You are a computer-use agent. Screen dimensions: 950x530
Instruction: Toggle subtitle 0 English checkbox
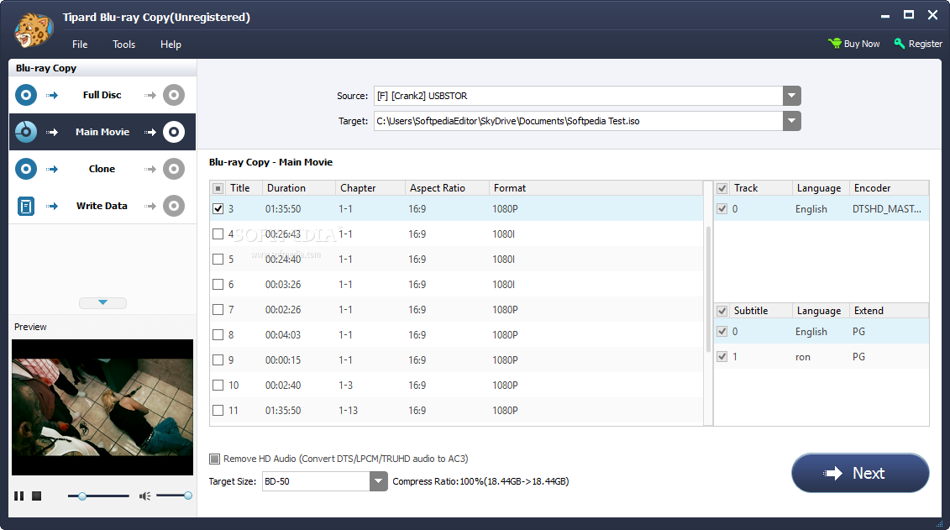[x=722, y=331]
